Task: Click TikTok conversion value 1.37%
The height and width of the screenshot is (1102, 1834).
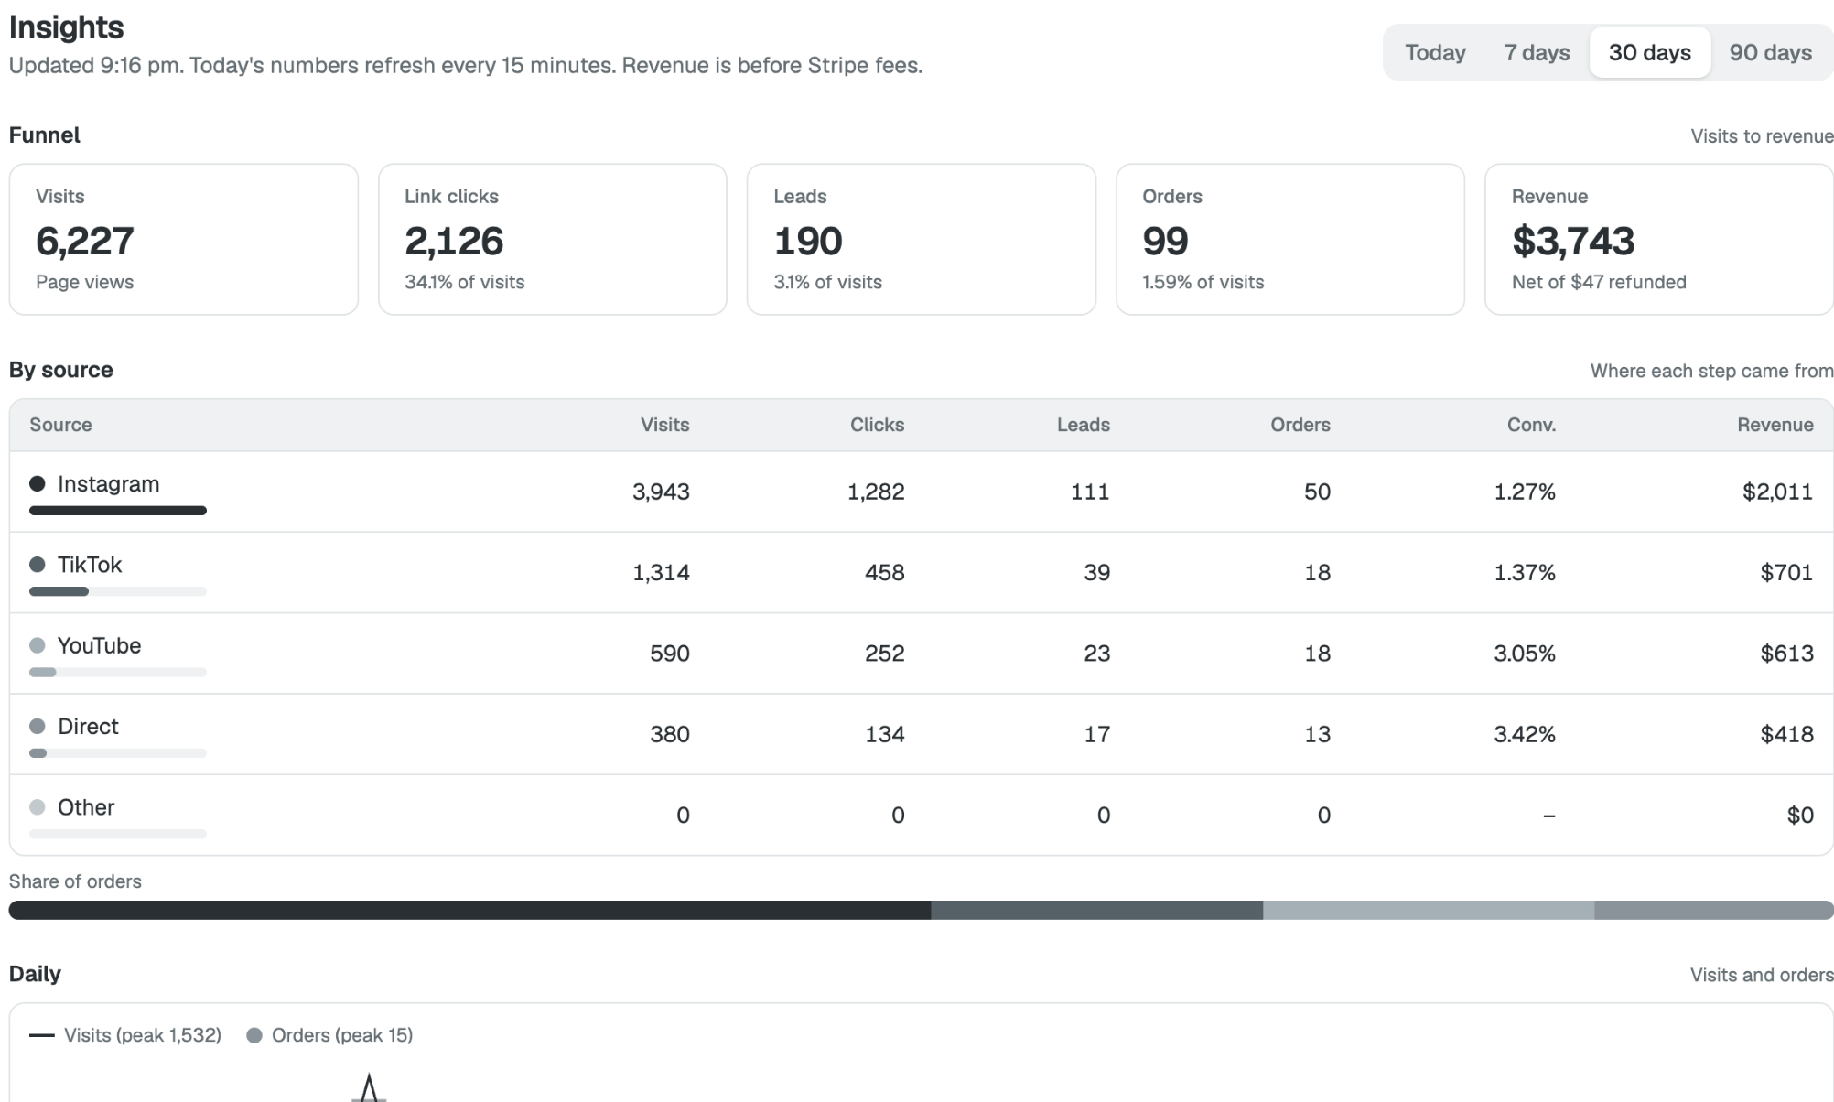Action: 1525,573
